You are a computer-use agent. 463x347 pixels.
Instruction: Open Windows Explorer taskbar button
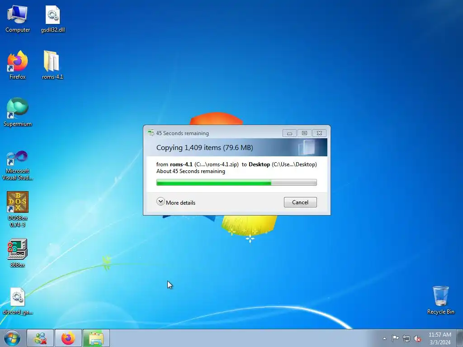click(96, 338)
